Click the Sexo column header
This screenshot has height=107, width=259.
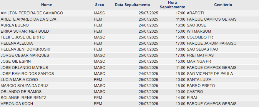99,5
